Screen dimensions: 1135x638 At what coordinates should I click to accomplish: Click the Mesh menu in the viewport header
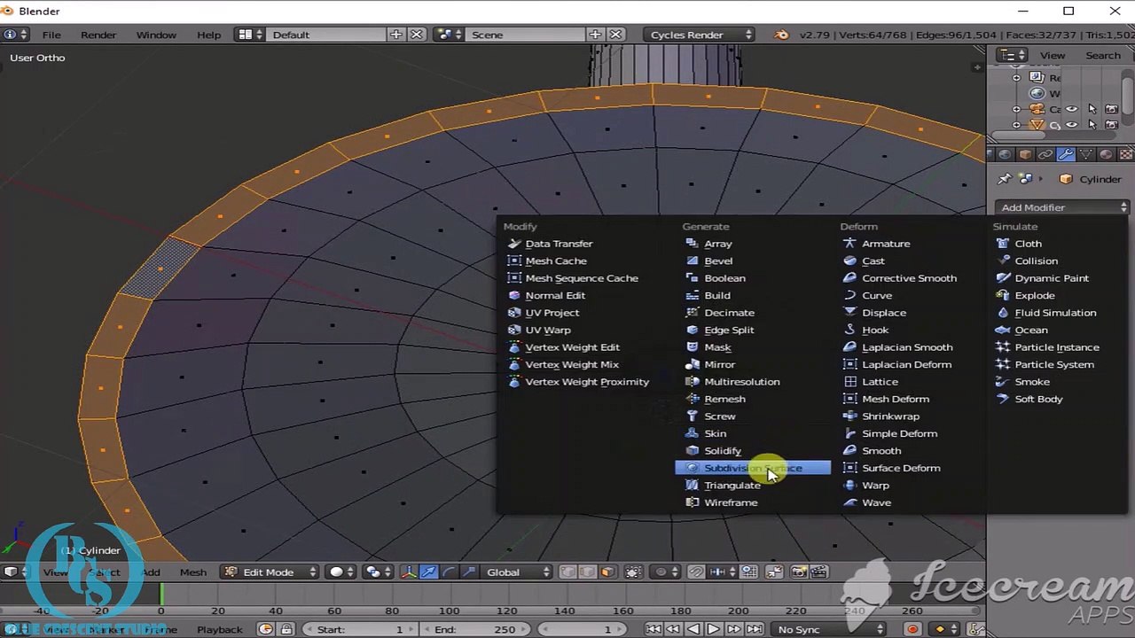click(x=193, y=572)
